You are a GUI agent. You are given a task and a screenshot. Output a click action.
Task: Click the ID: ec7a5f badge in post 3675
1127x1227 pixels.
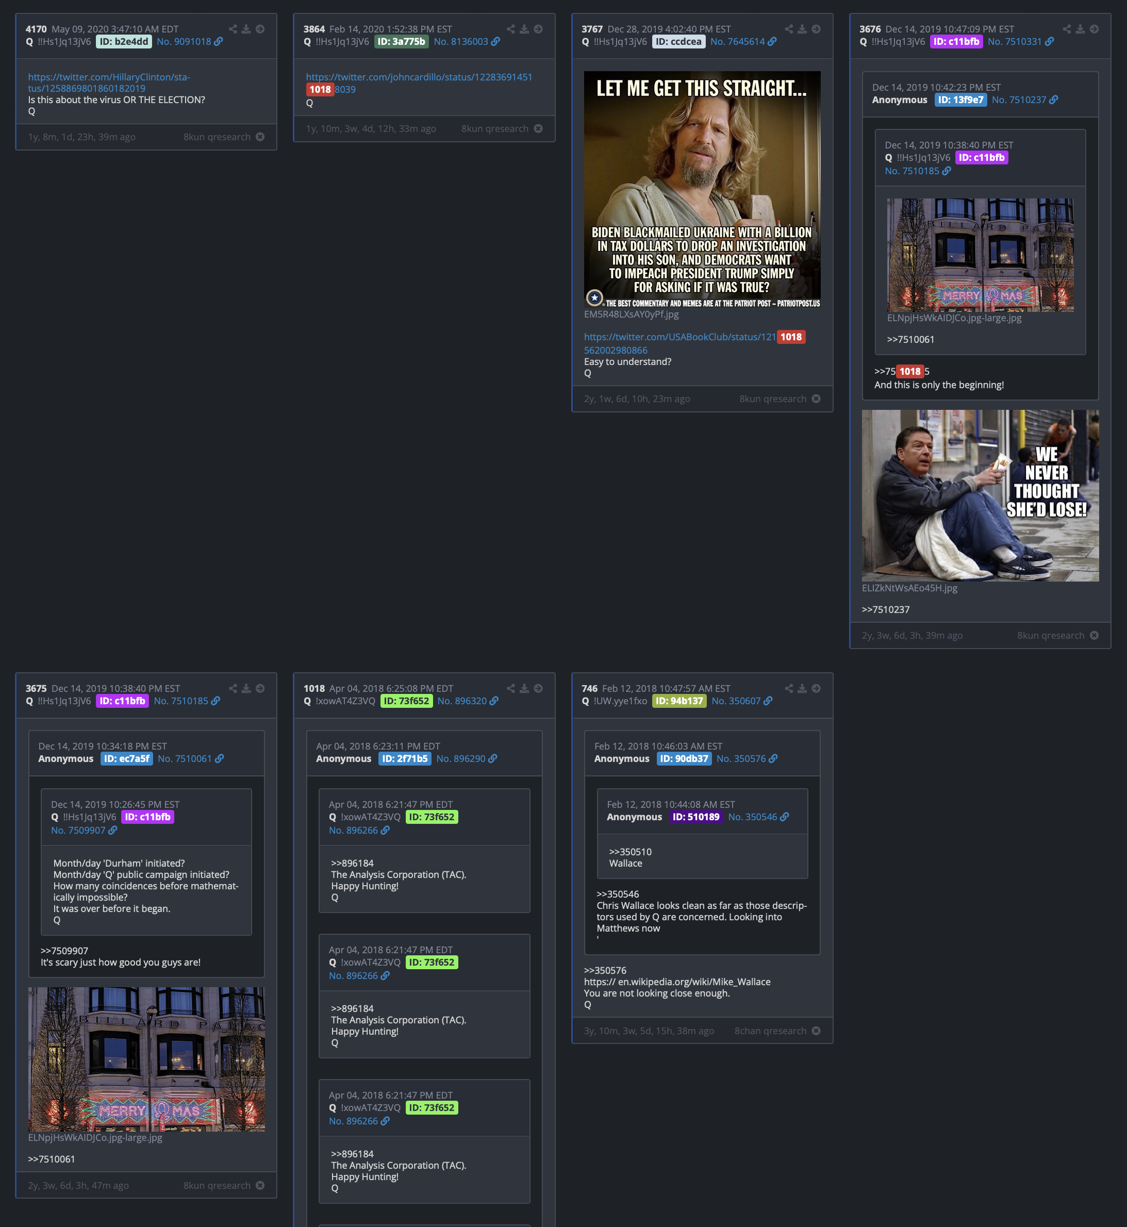[x=127, y=759]
